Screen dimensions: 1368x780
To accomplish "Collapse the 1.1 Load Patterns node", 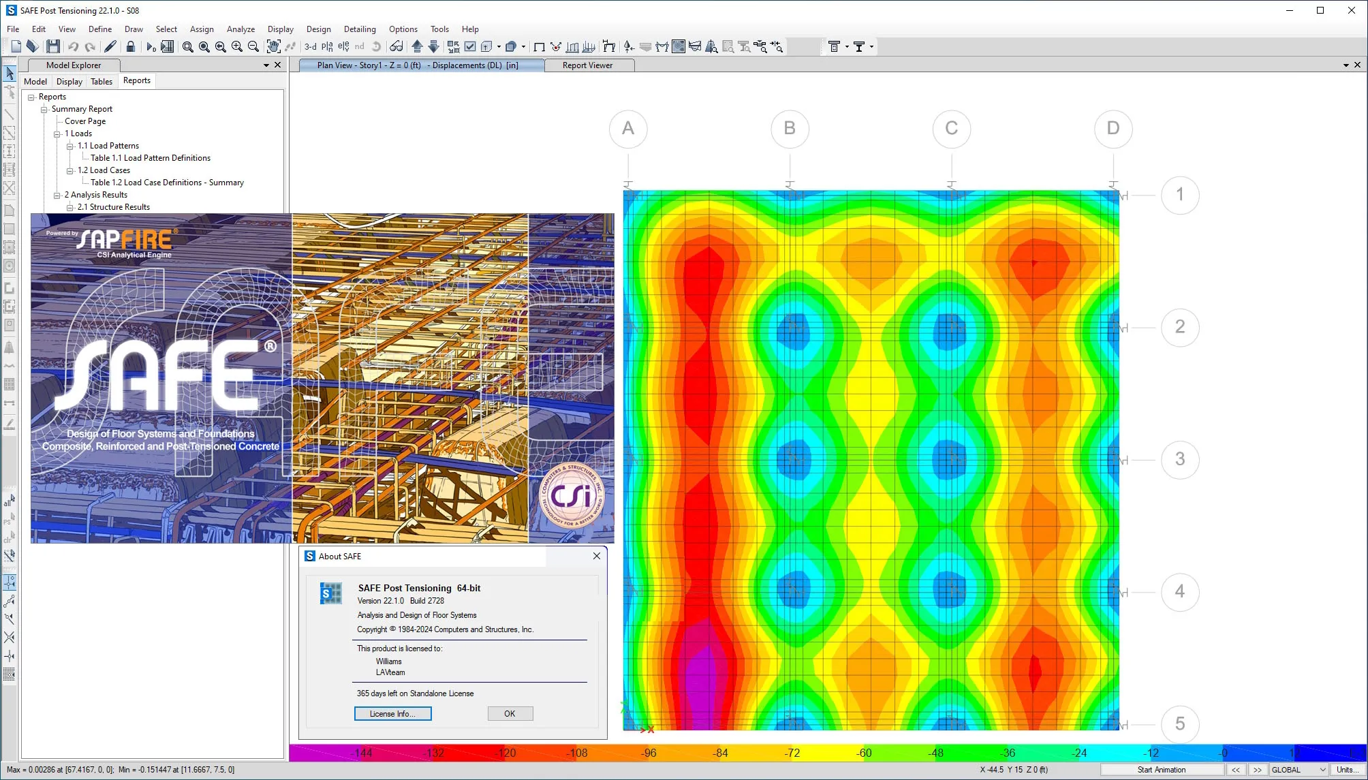I will pos(70,146).
